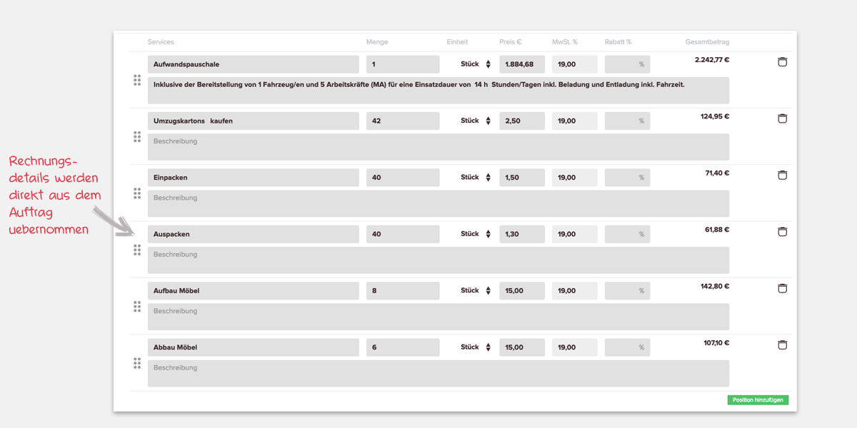Focus the Rabatt % field for Auspacken
This screenshot has width=857, height=428.
(x=627, y=234)
